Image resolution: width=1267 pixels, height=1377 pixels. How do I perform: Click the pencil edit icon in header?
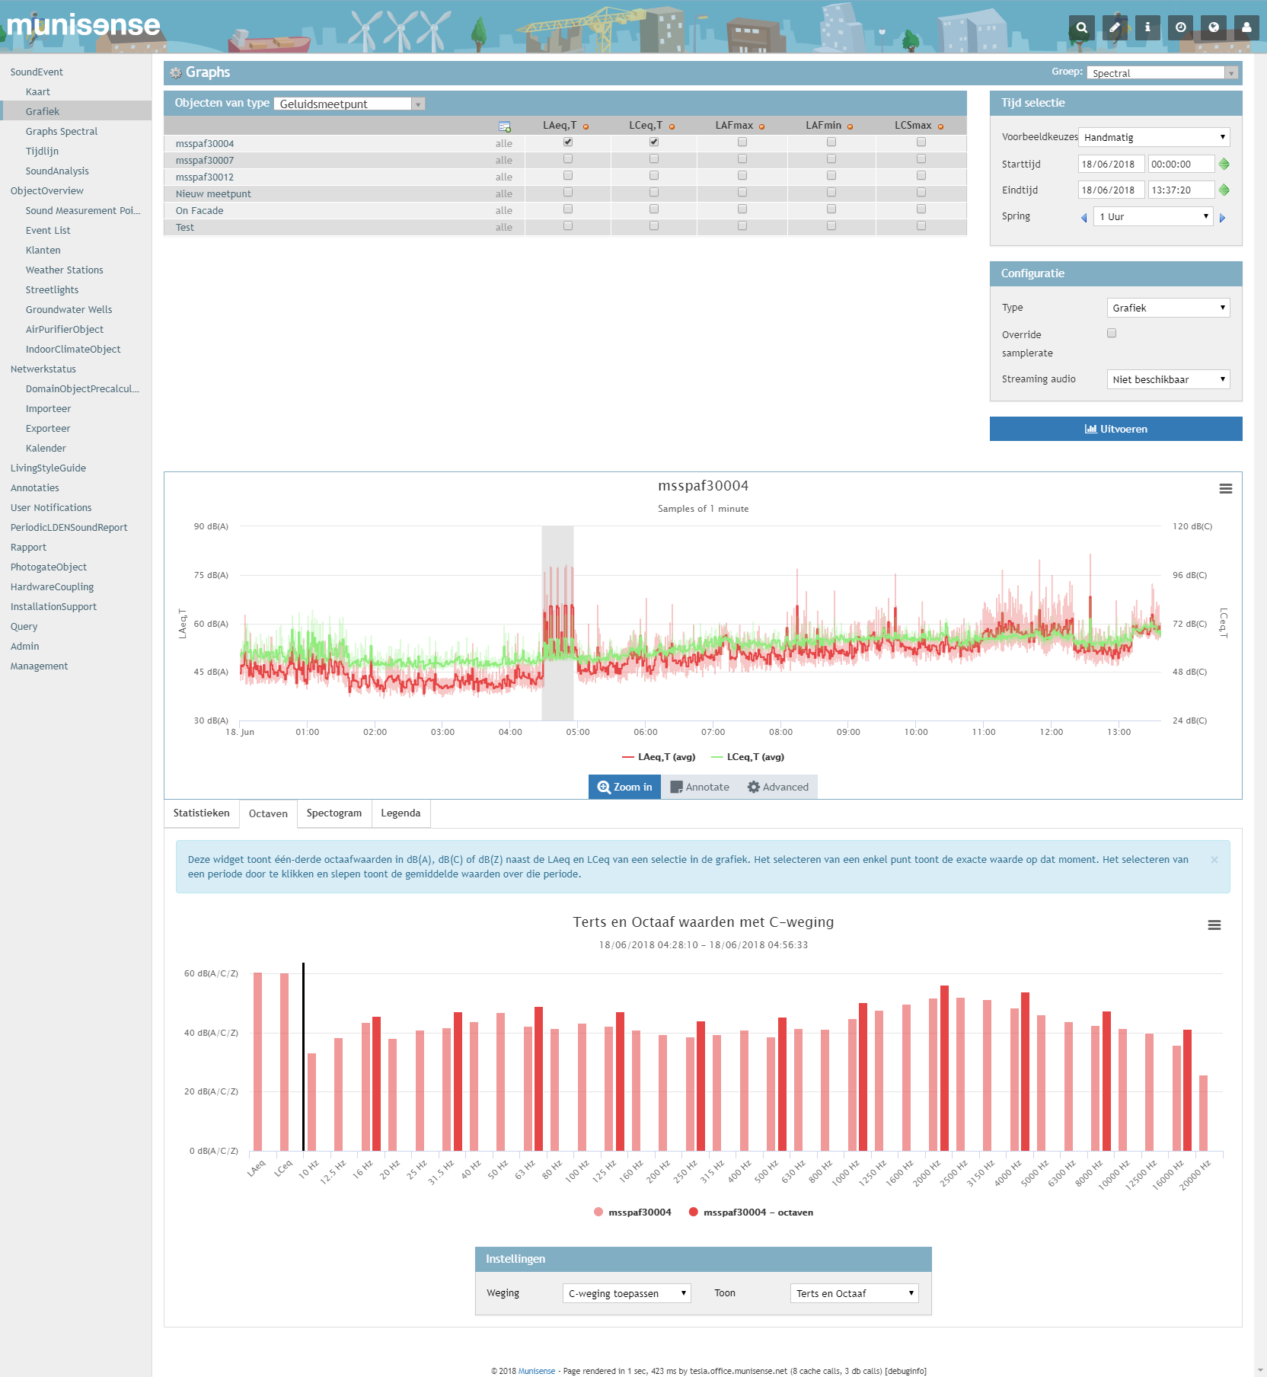tap(1115, 27)
